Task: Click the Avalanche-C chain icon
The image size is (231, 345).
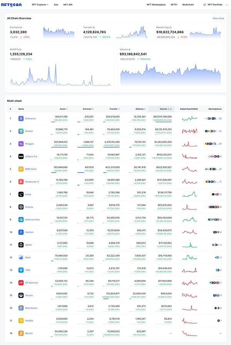Action: pyautogui.click(x=21, y=181)
